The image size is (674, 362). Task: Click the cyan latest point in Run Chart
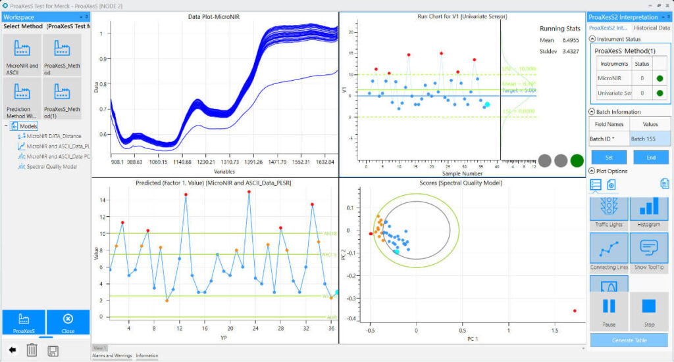pos(487,104)
